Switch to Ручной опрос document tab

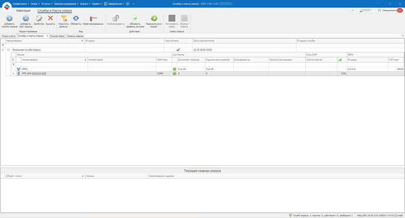pyautogui.click(x=58, y=36)
